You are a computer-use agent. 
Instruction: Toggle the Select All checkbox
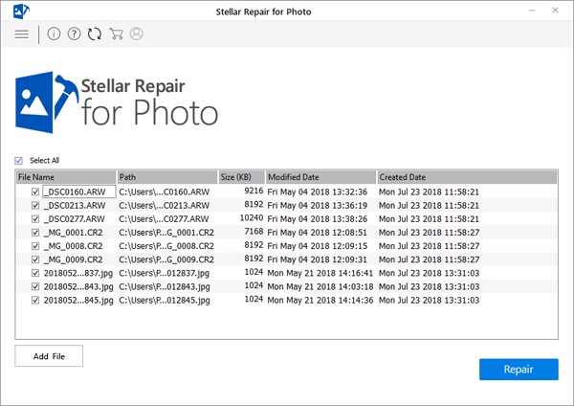[19, 161]
